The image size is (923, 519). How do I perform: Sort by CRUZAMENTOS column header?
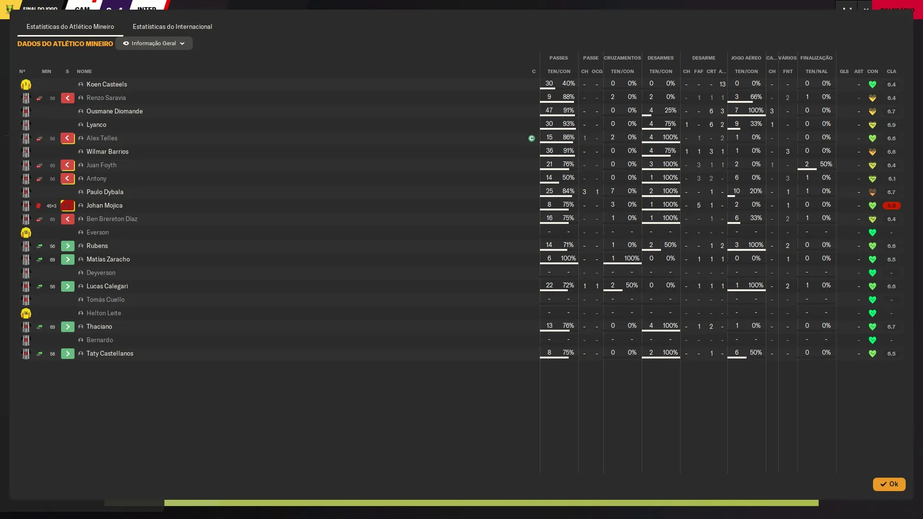(622, 58)
